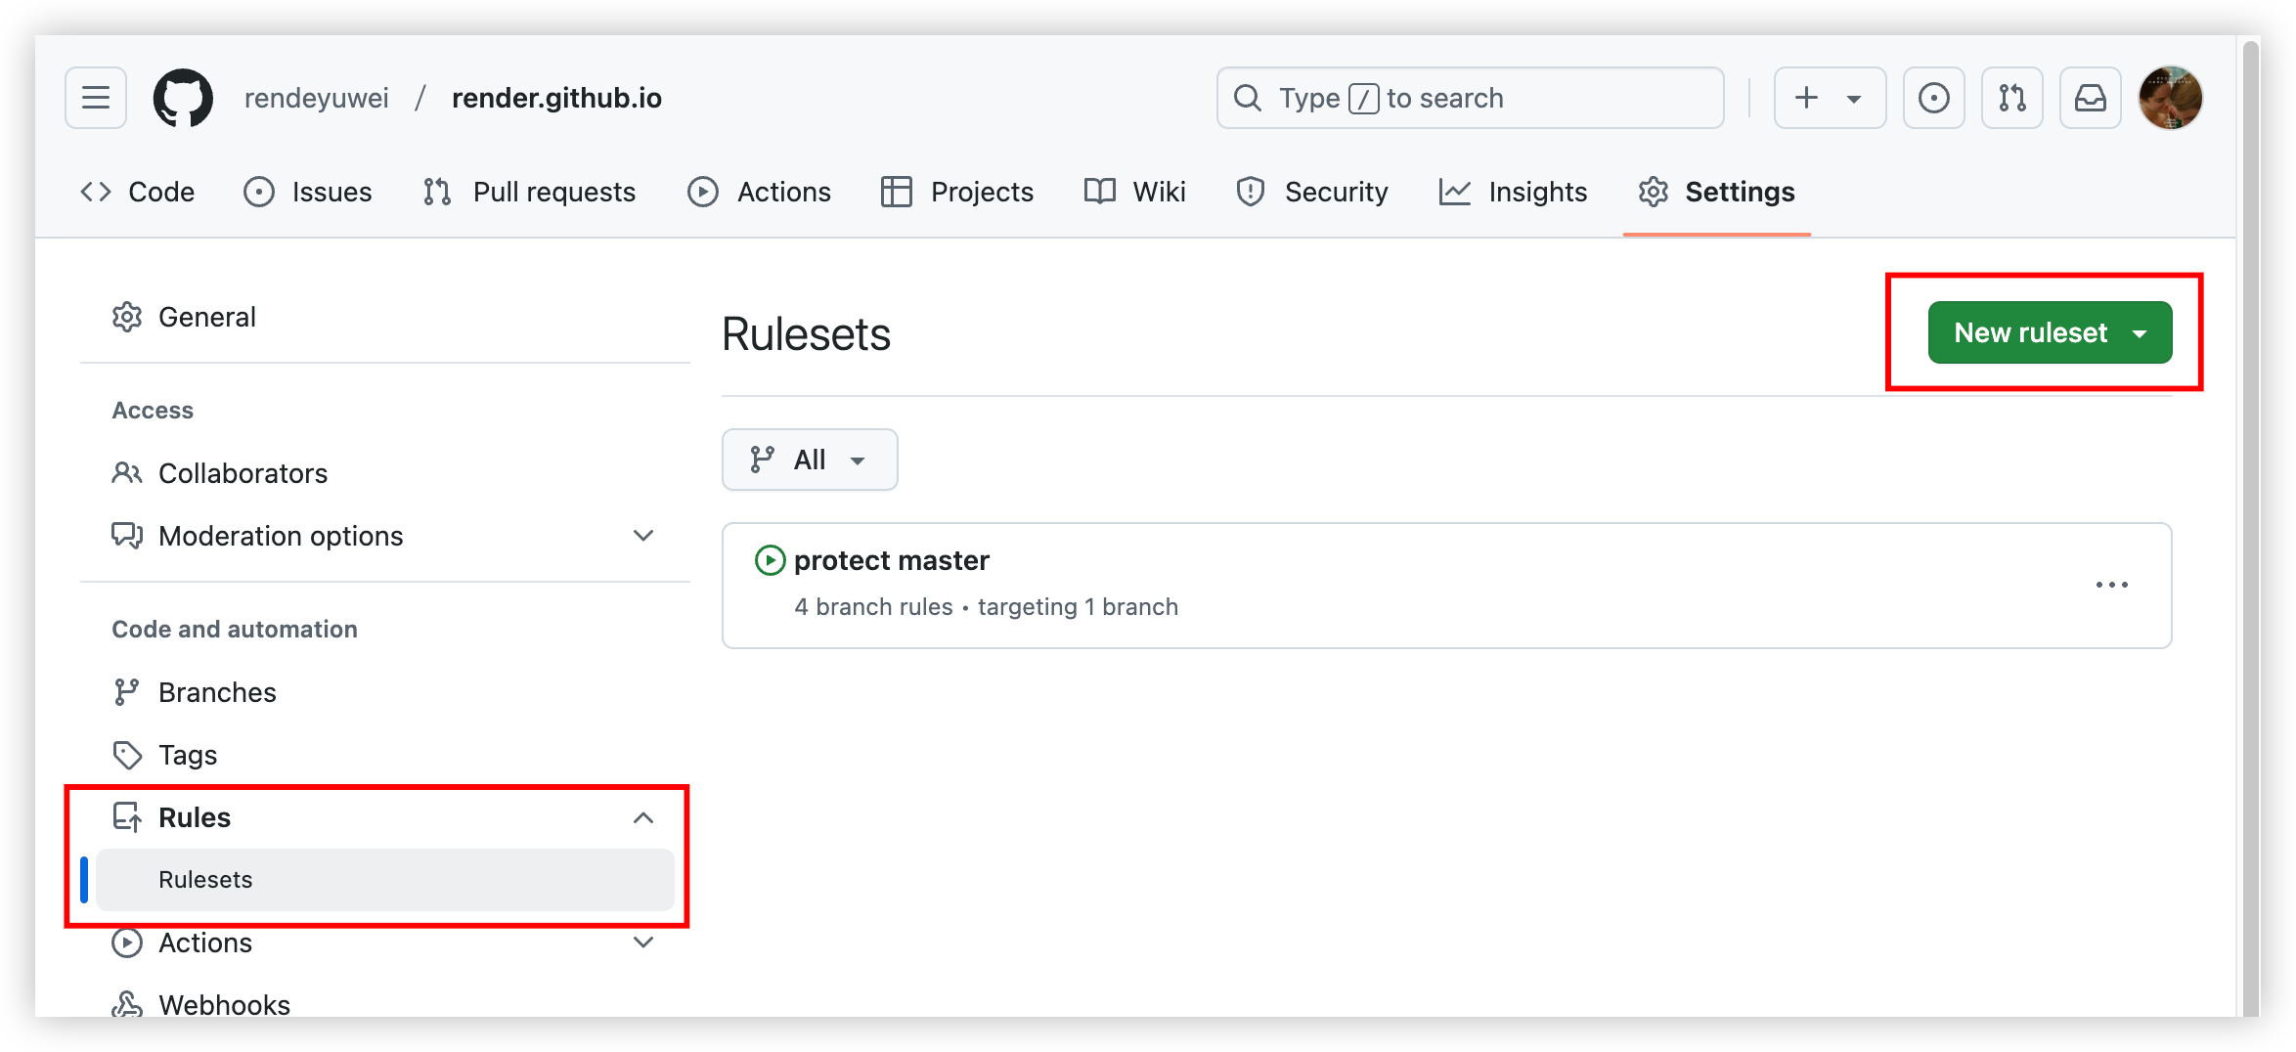Open pull requests icon in top bar

[x=2011, y=98]
